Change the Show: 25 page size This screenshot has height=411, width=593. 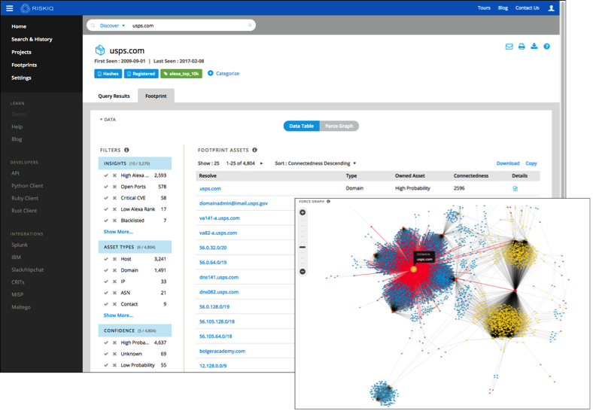(208, 163)
